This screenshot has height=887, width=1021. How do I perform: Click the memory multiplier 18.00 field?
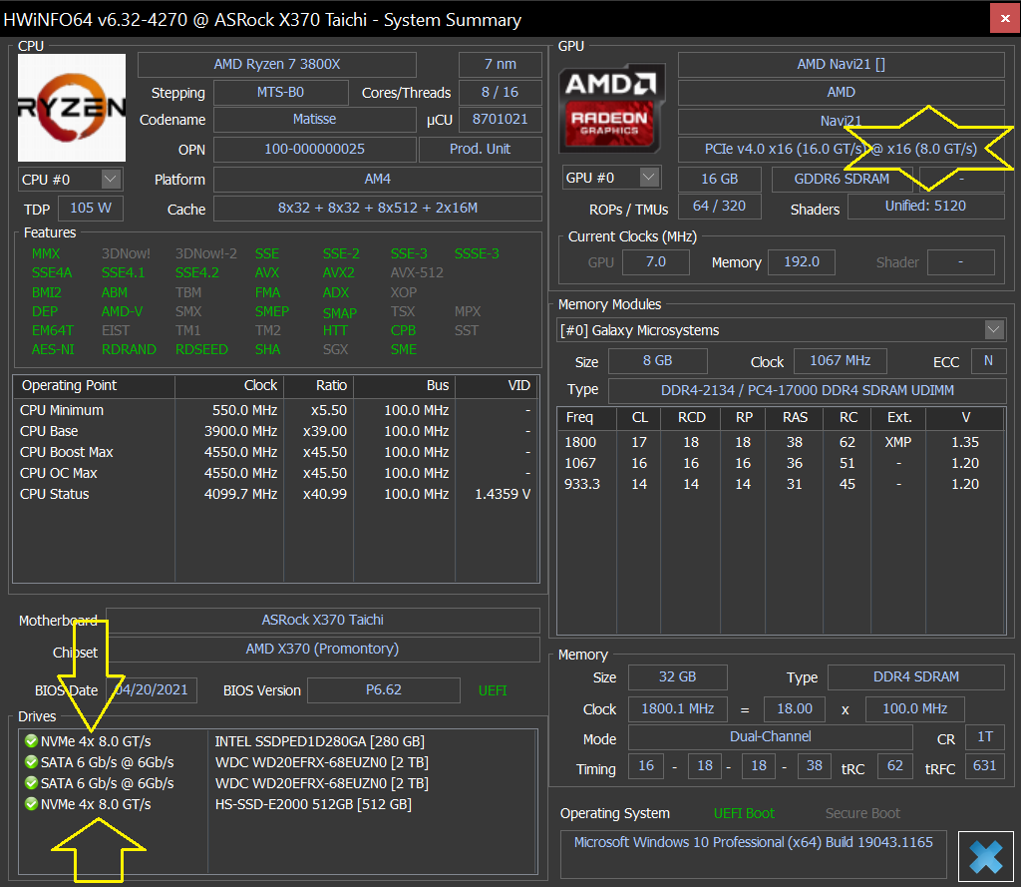(795, 708)
